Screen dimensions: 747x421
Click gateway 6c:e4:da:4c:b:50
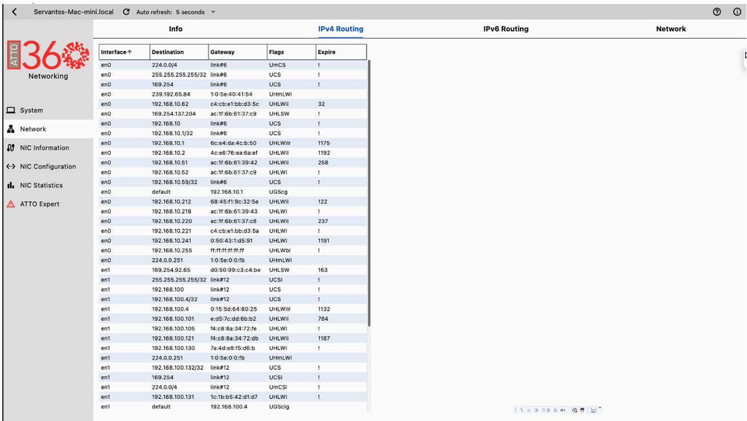click(233, 143)
